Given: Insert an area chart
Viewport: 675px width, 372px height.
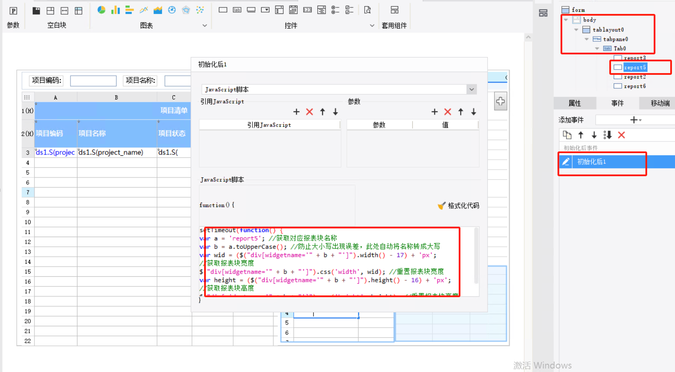Looking at the screenshot, I should coord(158,10).
